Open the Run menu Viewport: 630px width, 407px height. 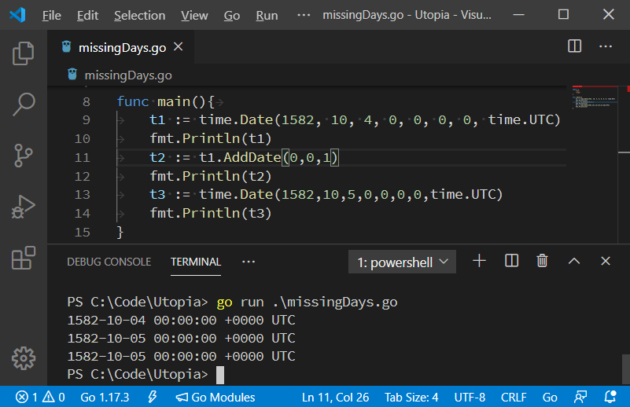tap(267, 15)
